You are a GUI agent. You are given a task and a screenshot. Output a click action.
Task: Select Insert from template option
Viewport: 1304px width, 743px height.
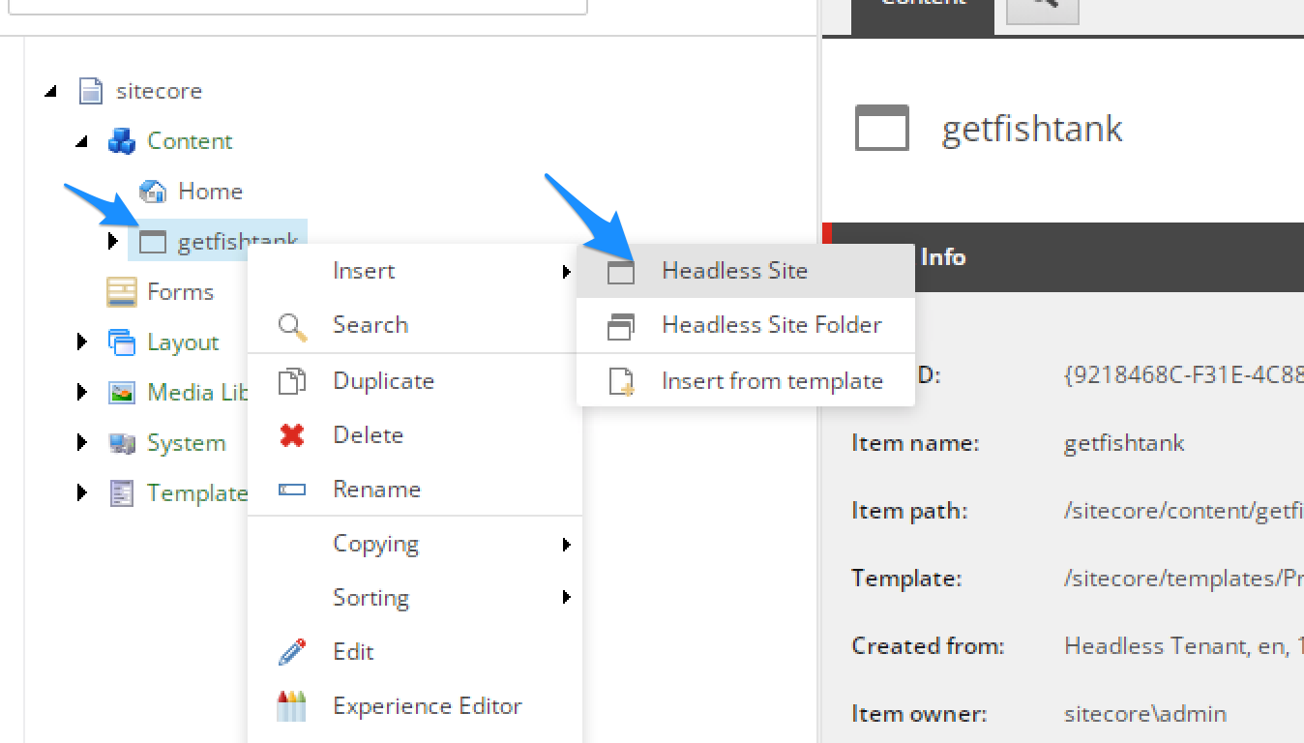pyautogui.click(x=746, y=381)
